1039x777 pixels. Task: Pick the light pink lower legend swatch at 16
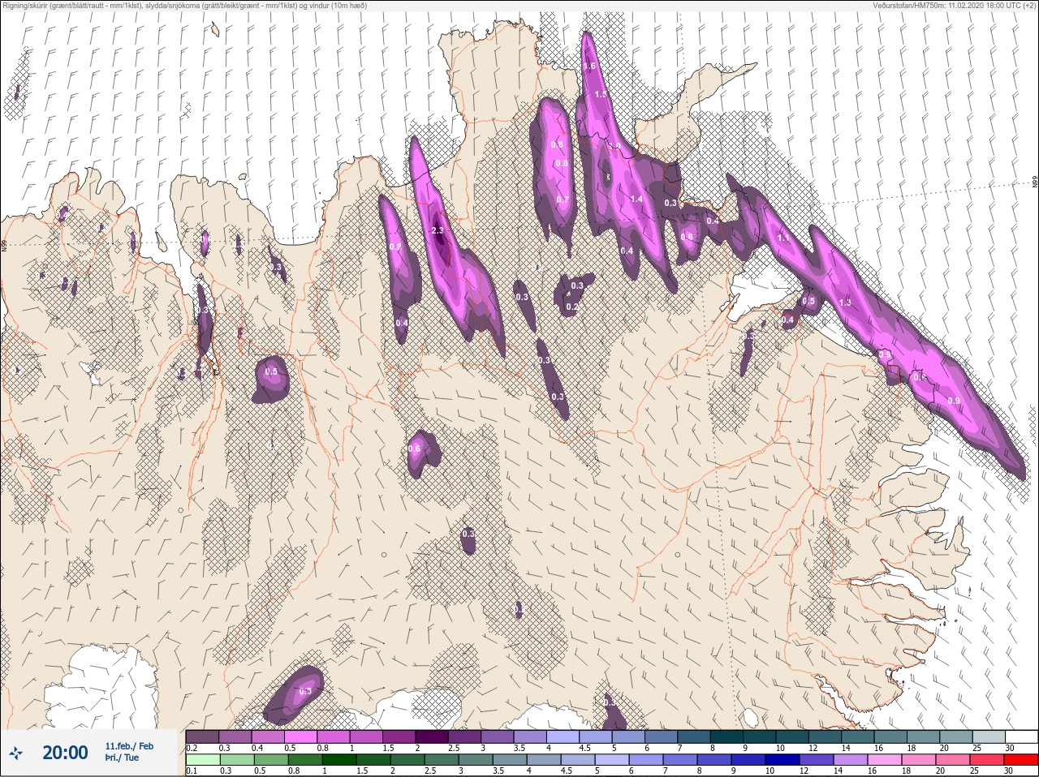[885, 760]
